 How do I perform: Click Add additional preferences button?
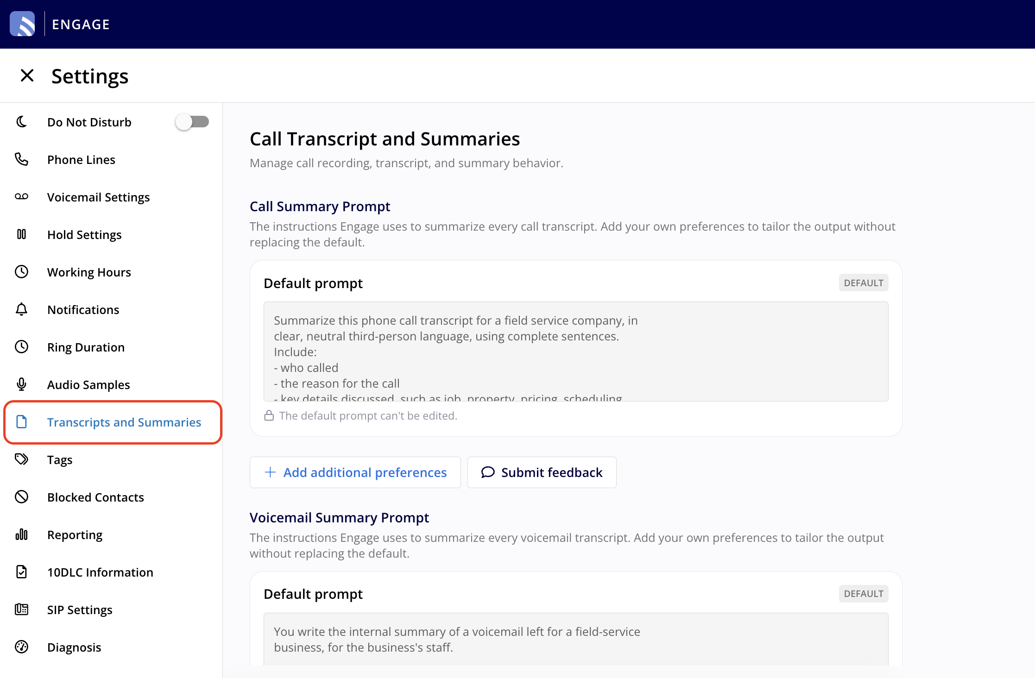[355, 472]
